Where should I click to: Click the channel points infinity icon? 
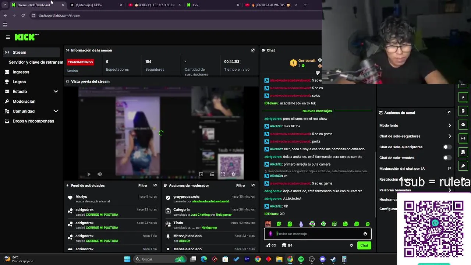[x=271, y=245]
